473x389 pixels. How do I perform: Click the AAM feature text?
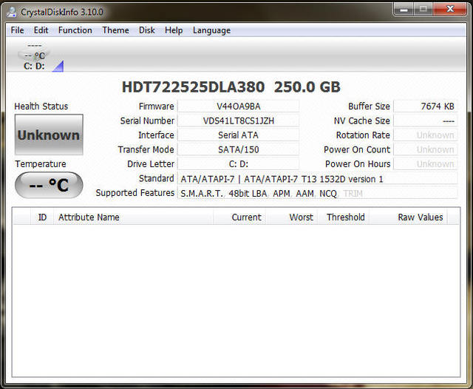click(x=304, y=194)
